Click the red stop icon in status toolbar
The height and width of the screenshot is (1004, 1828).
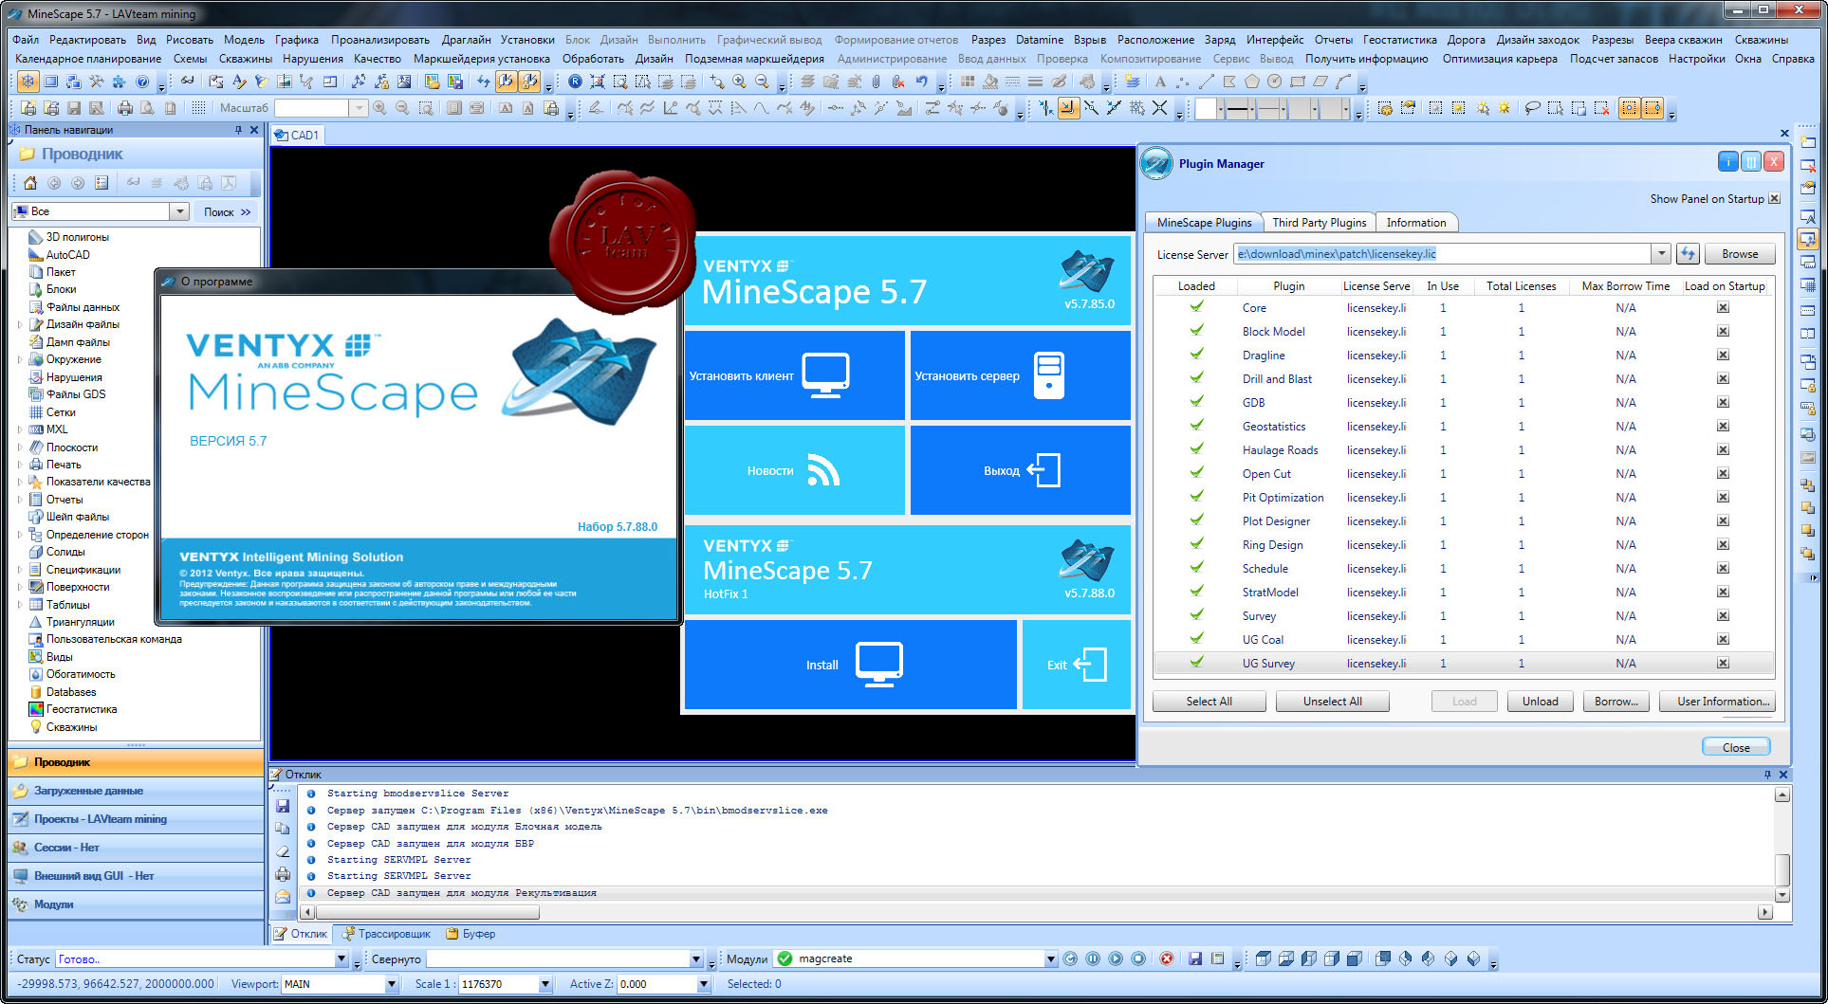1167,958
